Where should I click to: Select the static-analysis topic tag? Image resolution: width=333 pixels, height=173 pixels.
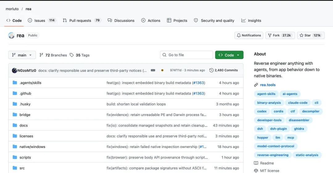[x=307, y=155]
